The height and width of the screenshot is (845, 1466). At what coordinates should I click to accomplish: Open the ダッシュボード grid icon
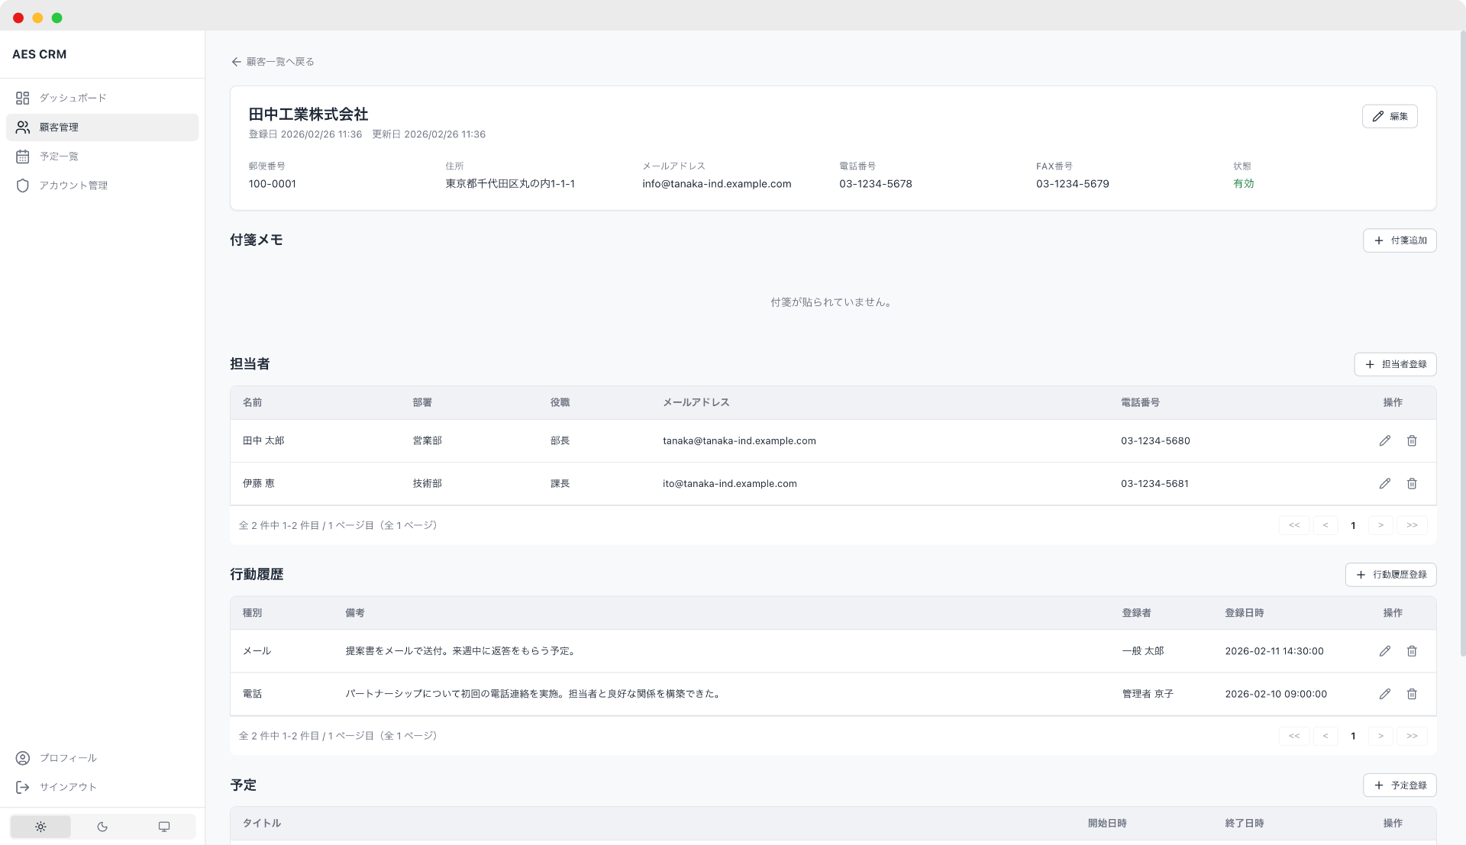(22, 98)
